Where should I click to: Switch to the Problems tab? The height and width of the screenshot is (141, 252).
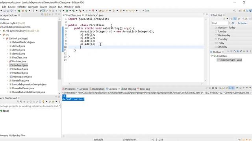69,89
